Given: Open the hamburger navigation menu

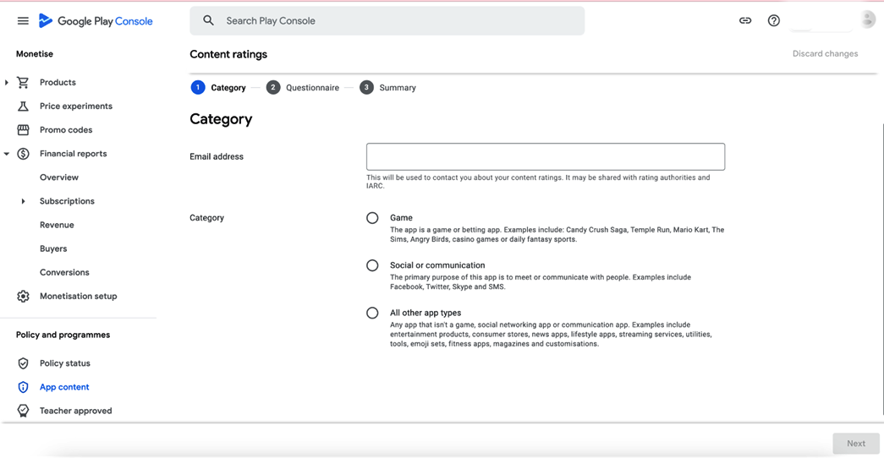Looking at the screenshot, I should [23, 21].
